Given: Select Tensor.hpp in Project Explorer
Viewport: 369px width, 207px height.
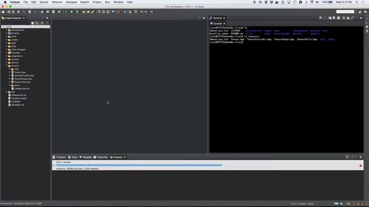Looking at the screenshot, I should click(20, 72).
